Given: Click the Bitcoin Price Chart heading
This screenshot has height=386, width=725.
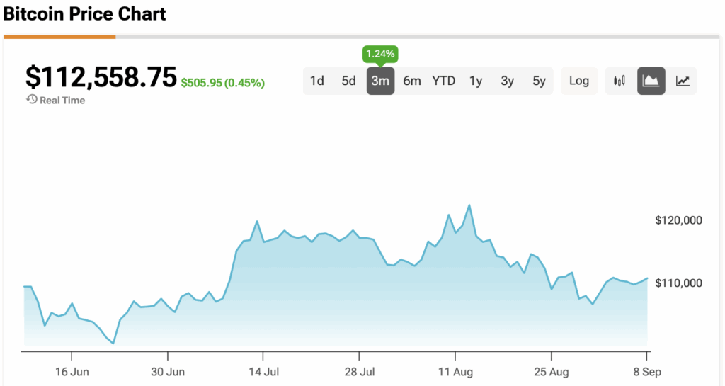Looking at the screenshot, I should click(85, 13).
